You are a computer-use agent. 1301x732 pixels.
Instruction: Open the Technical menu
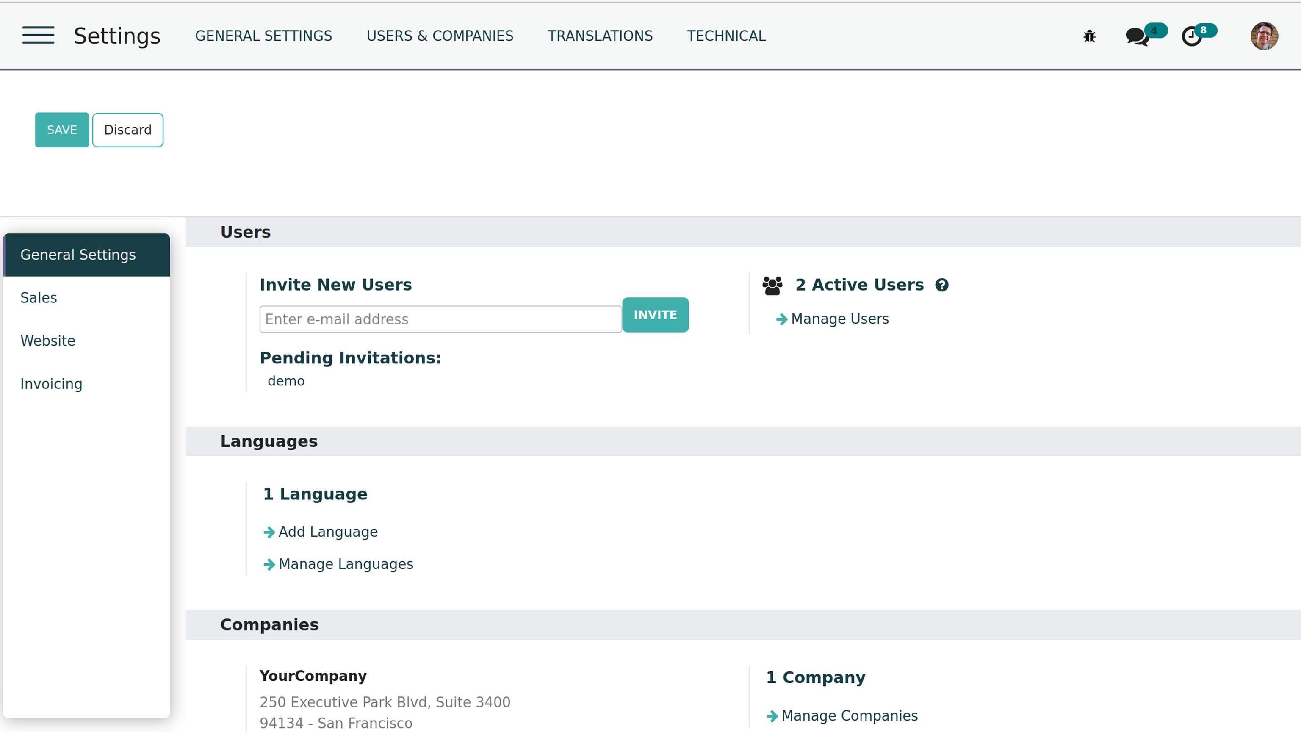click(x=726, y=36)
